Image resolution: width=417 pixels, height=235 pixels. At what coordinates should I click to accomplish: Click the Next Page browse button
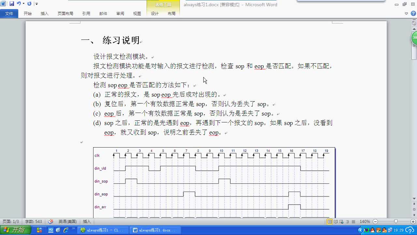click(x=414, y=214)
